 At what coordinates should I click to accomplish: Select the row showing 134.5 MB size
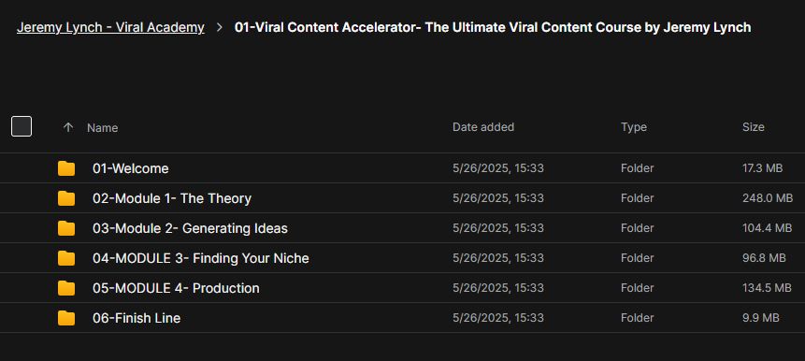402,288
